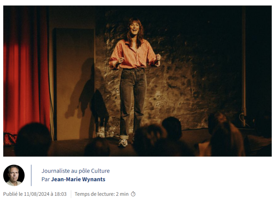
Task: Click the stopwatch icon beside reading time
Action: point(133,194)
